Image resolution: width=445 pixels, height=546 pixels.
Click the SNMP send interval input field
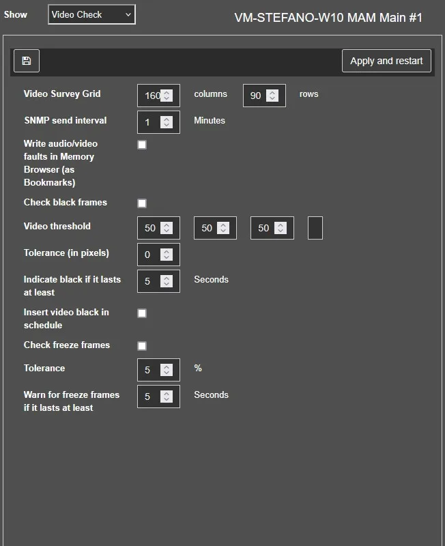149,122
